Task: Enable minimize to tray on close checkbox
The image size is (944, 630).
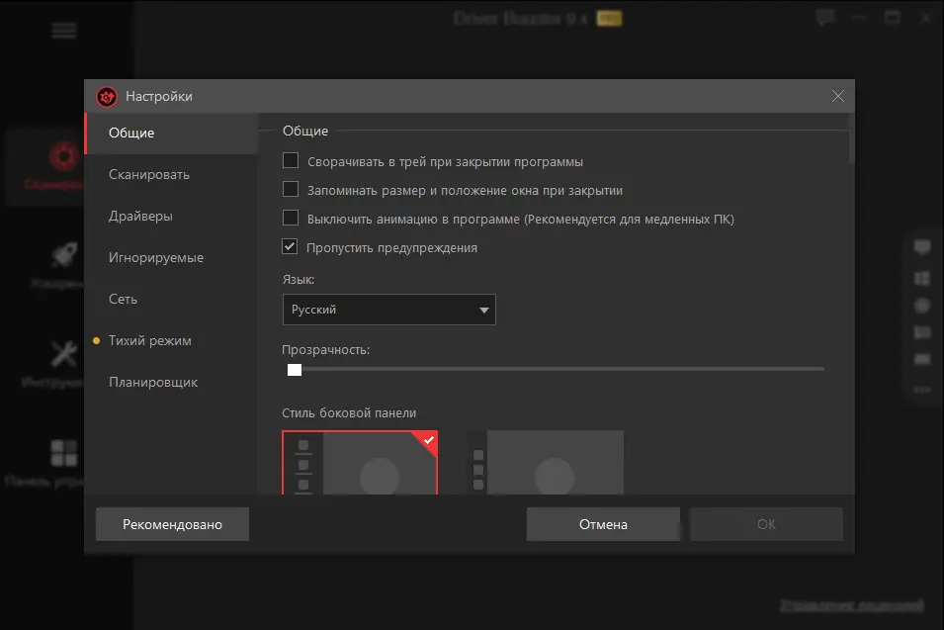Action: tap(291, 160)
